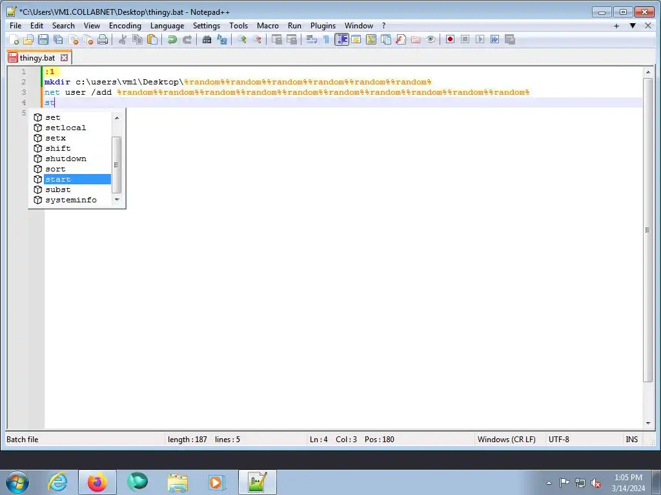
Task: Print the document using the printer icon
Action: [103, 39]
